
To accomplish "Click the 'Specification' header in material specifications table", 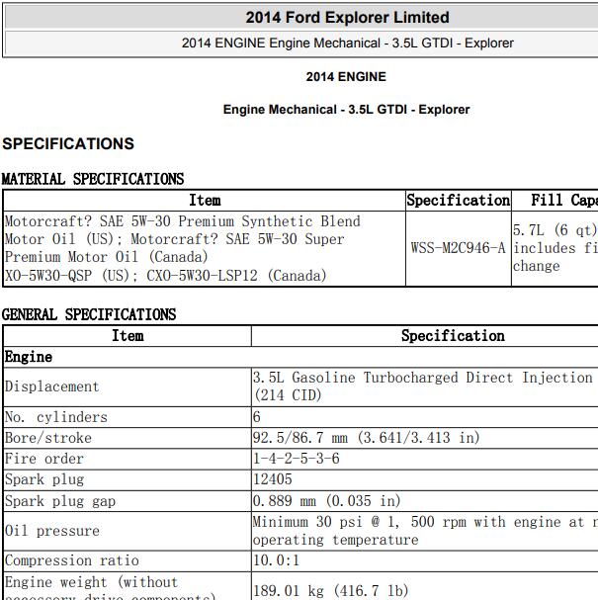I will point(459,200).
